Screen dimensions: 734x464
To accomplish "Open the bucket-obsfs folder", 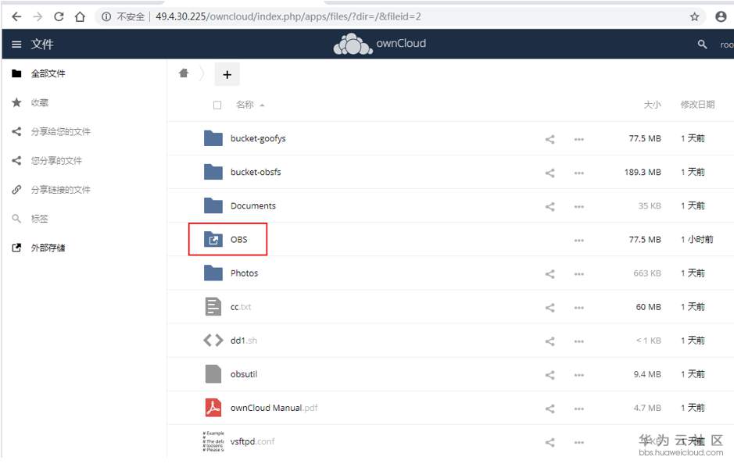I will (256, 172).
